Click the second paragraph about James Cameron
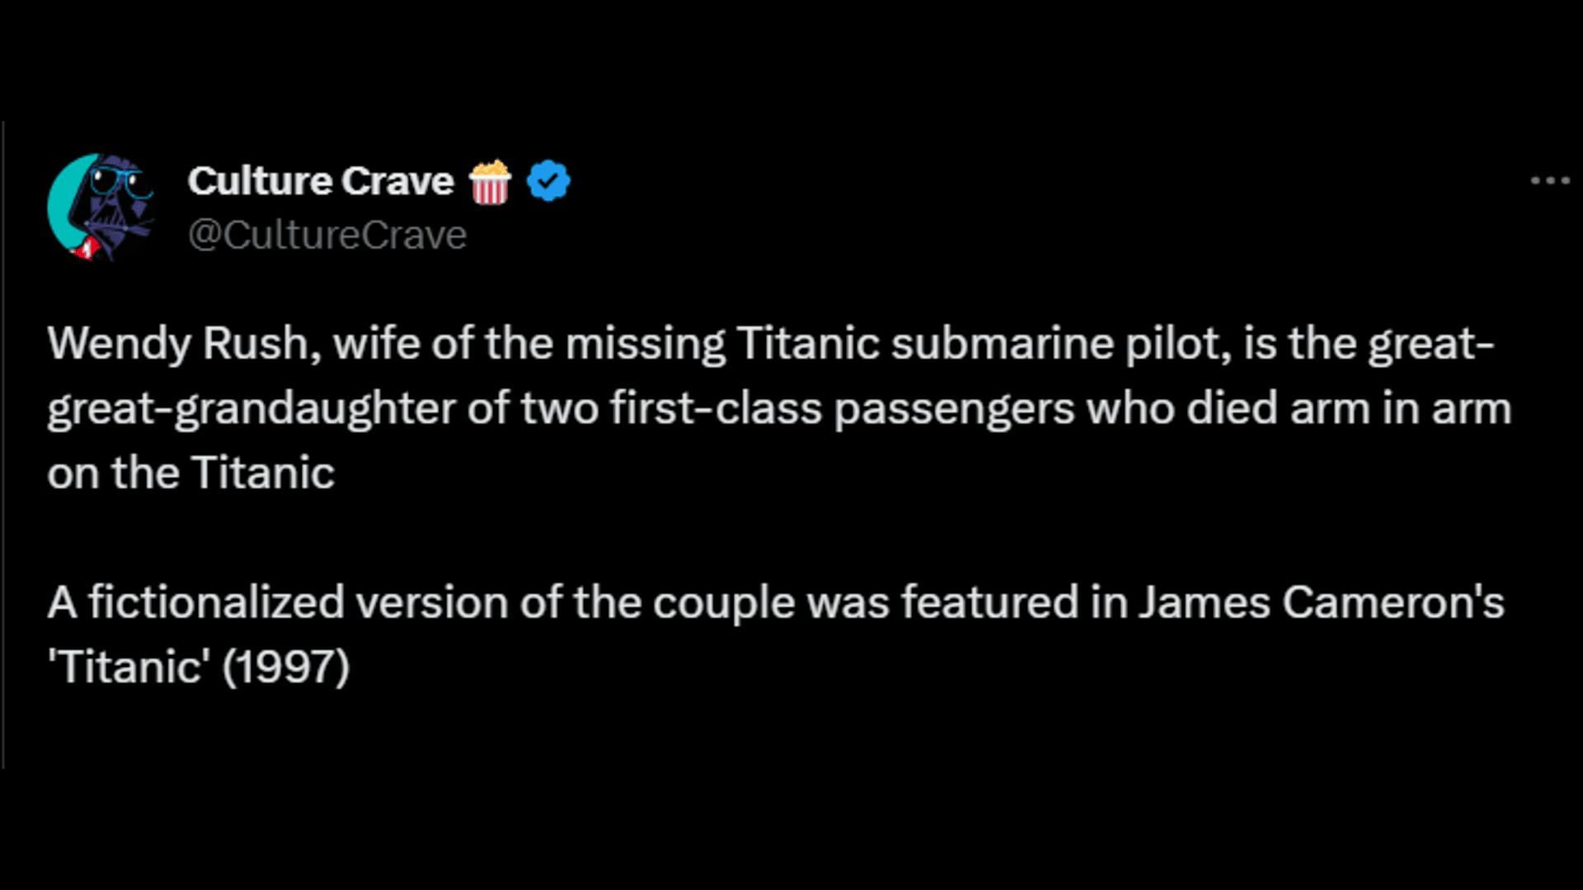The image size is (1583, 890). point(776,634)
